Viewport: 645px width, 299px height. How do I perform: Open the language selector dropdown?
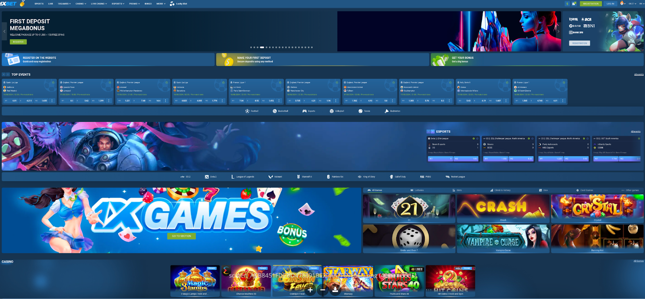(641, 4)
